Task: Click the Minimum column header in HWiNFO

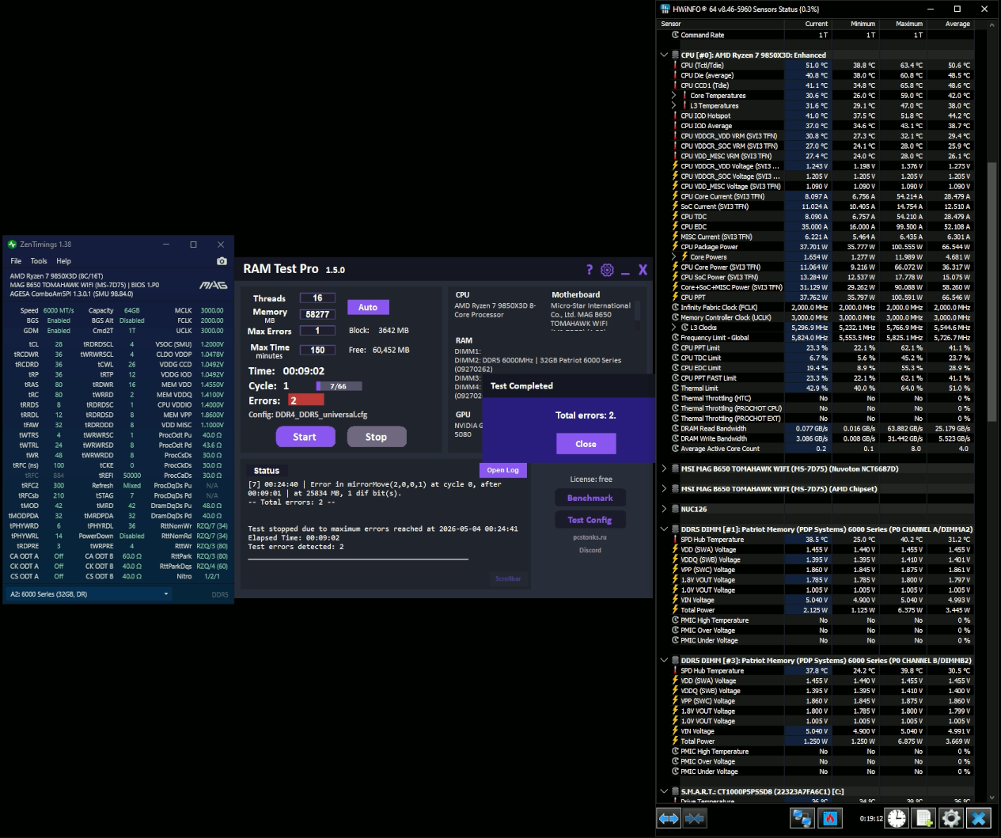Action: (x=855, y=24)
